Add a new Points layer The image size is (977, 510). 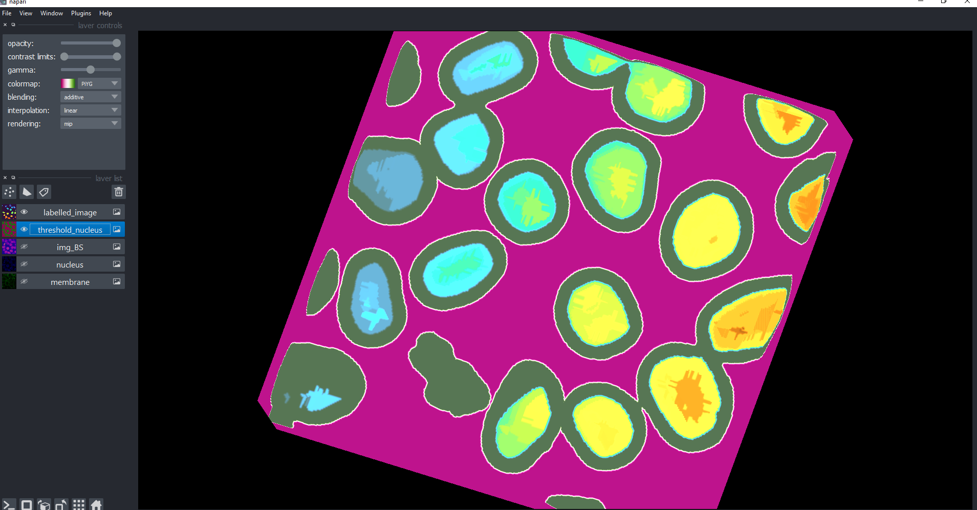[x=9, y=191]
